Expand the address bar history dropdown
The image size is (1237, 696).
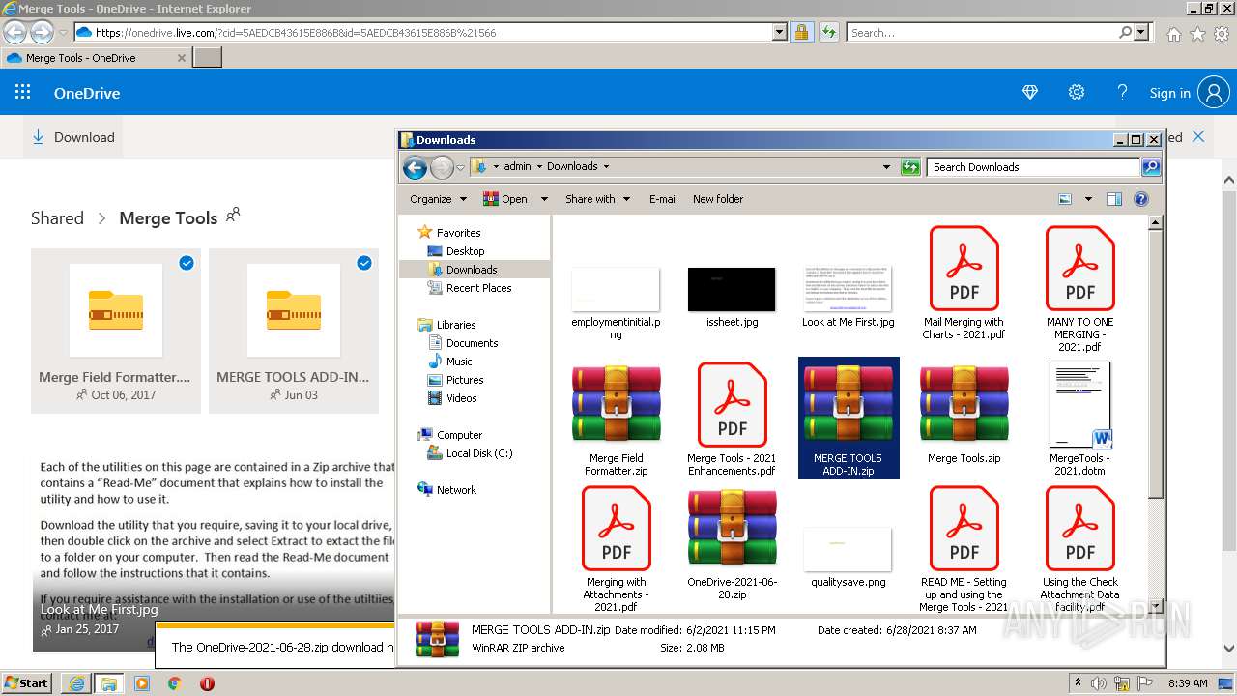pos(886,167)
